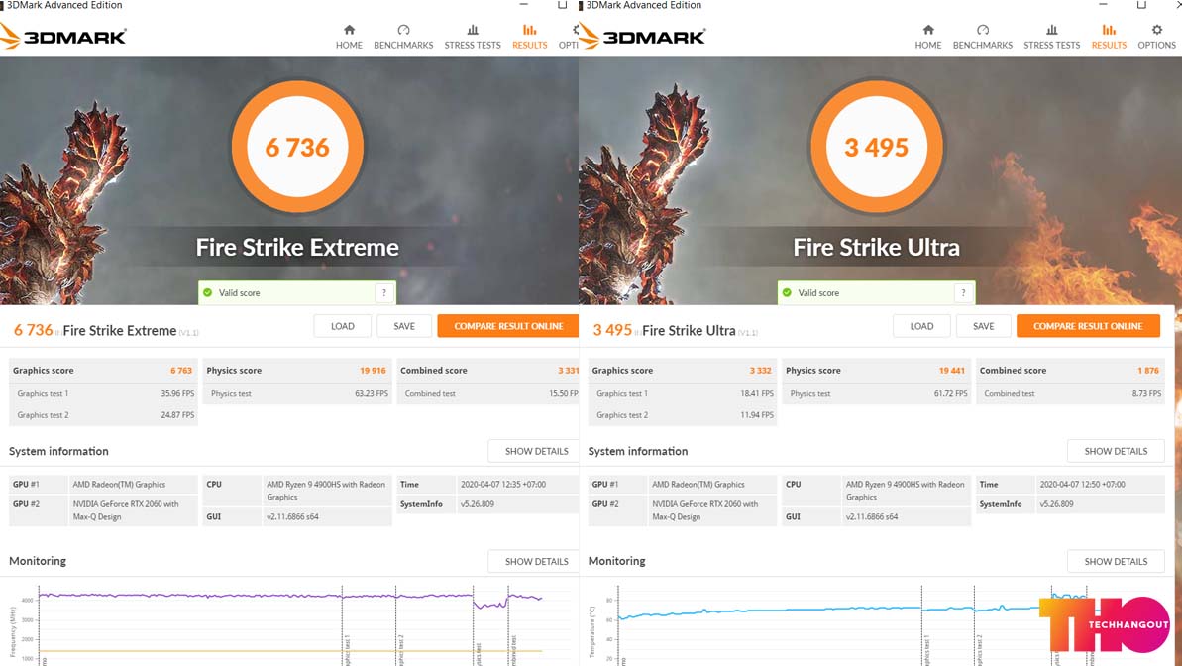Click the orange '6 736' beside the LOAD button

pos(33,330)
